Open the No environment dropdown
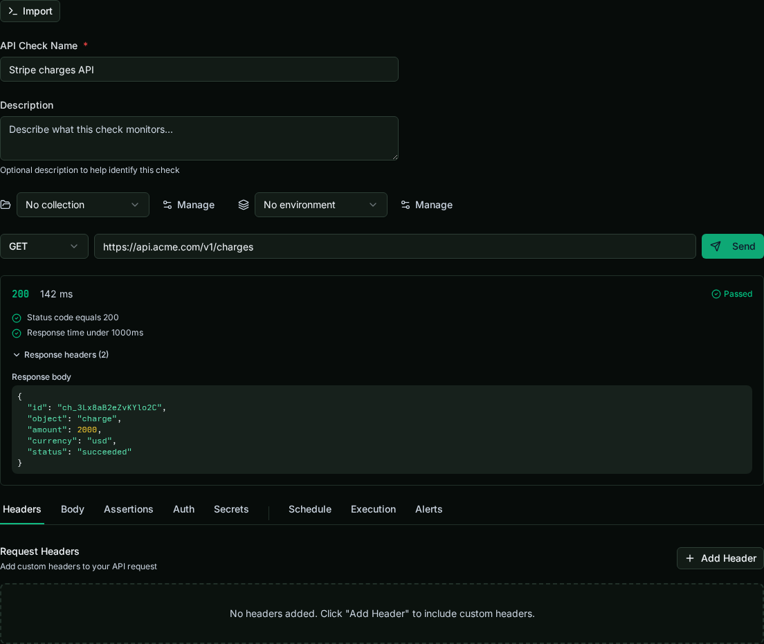This screenshot has height=644, width=764. pyautogui.click(x=320, y=205)
